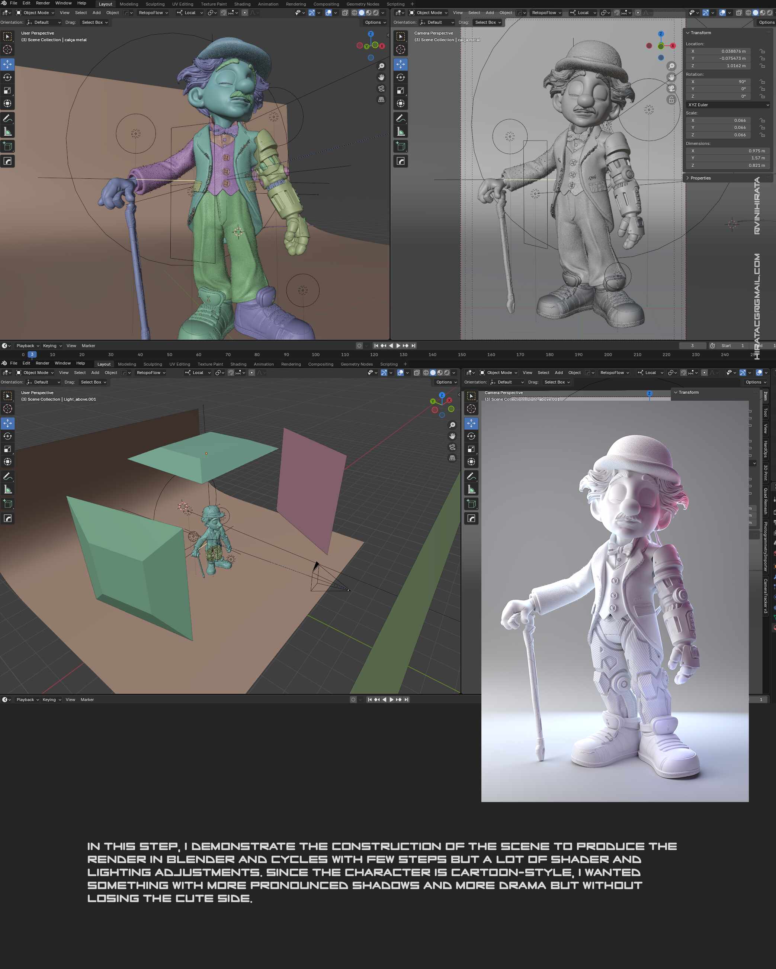Switch to the Sculpting workspace tab in the top bar
Image resolution: width=776 pixels, height=969 pixels.
(155, 4)
